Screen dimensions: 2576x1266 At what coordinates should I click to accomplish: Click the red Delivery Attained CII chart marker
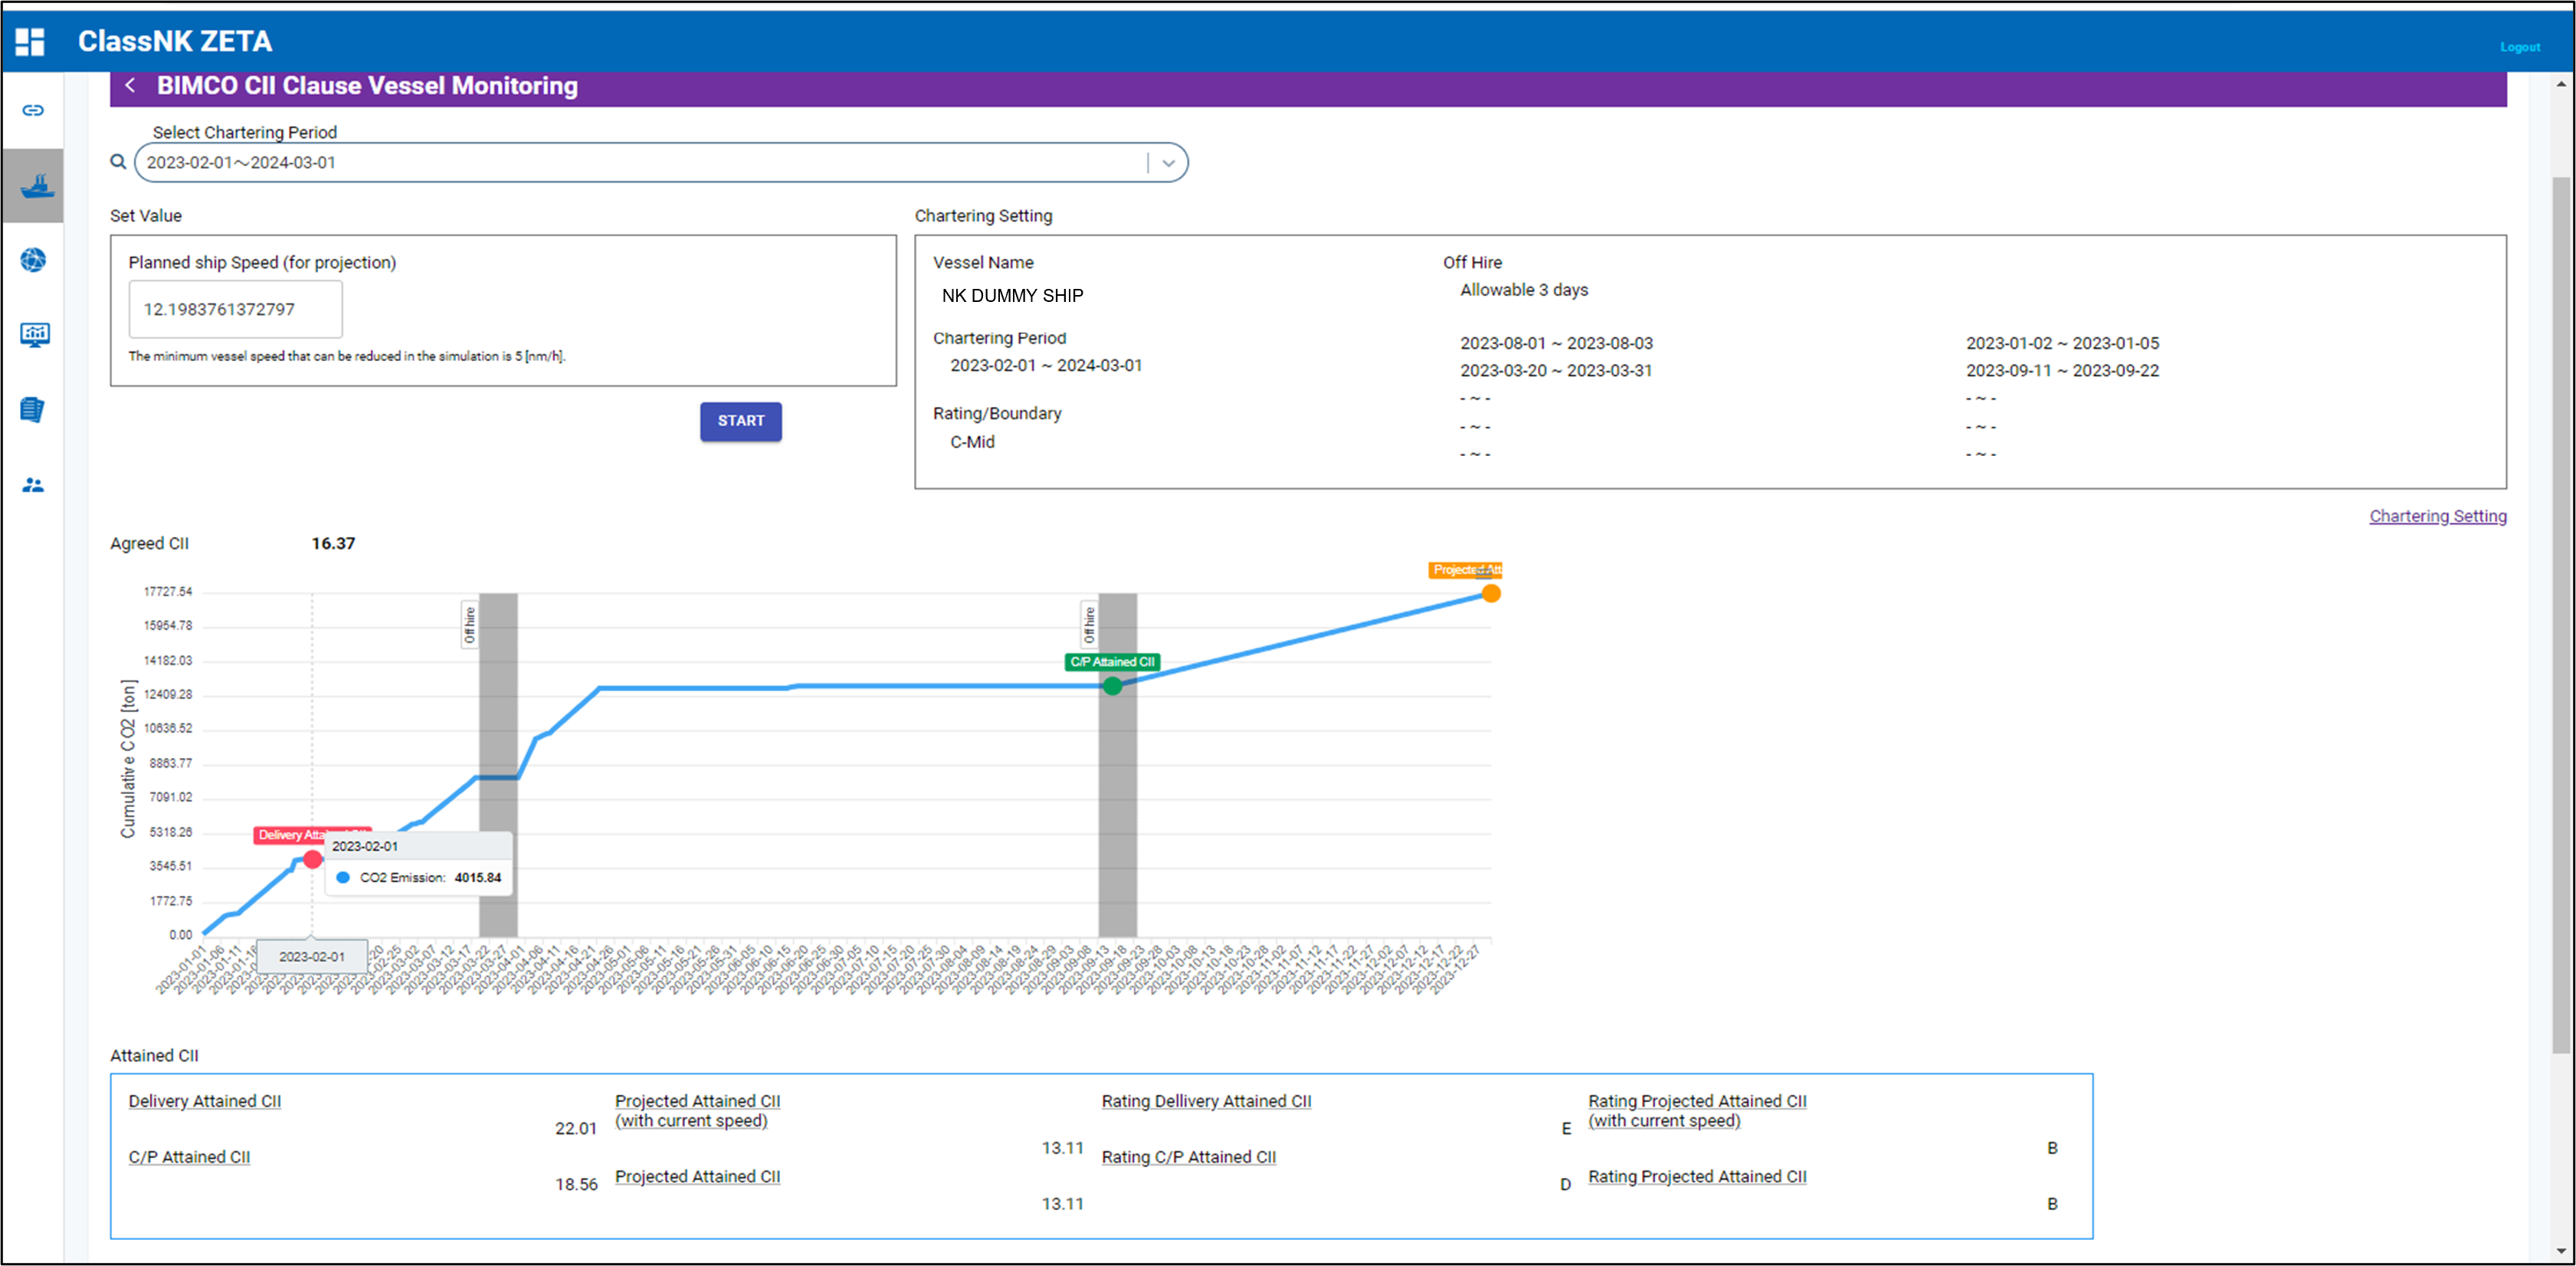(x=313, y=860)
